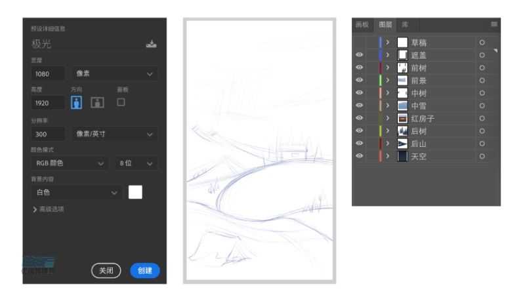This screenshot has width=525, height=301.
Task: Hide the 遮盖 layer
Action: [x=360, y=55]
